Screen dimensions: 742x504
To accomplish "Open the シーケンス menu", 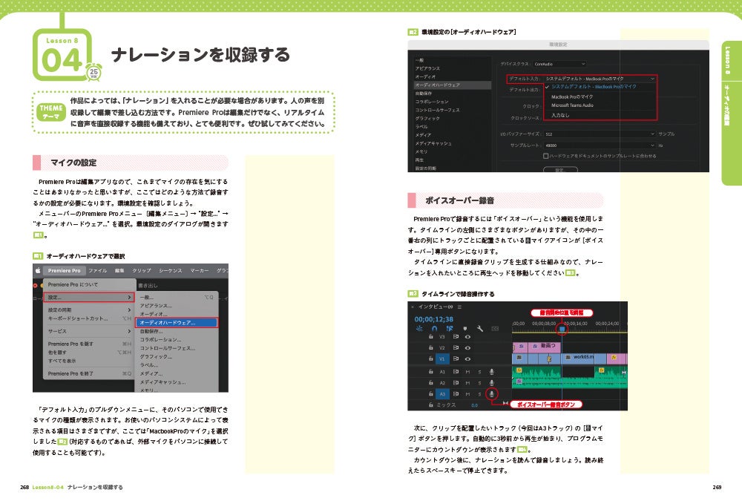I will [x=171, y=271].
